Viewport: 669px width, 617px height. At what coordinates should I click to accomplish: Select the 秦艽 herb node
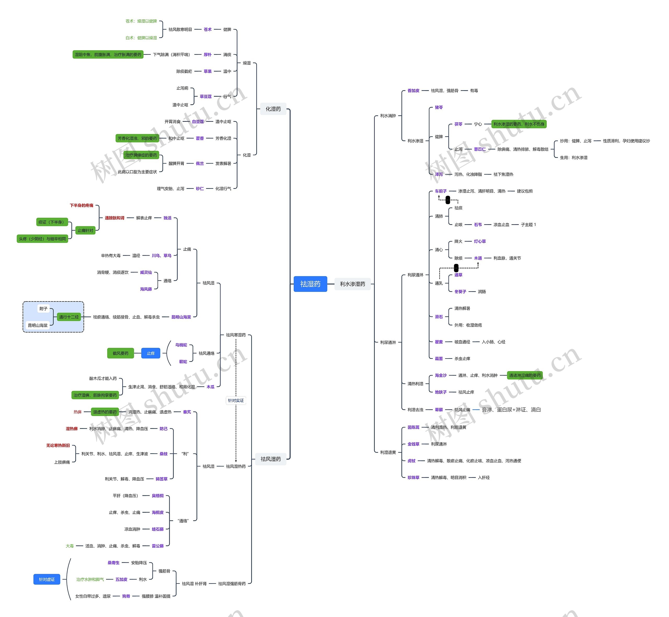click(x=187, y=412)
